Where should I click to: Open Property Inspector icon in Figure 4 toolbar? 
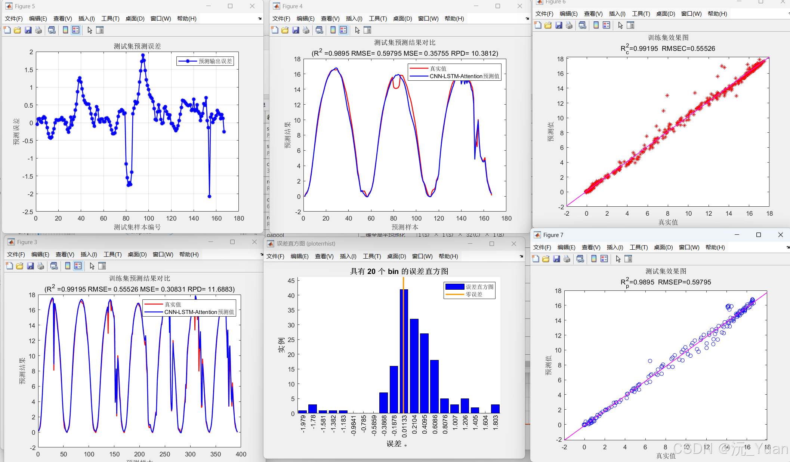coord(367,30)
